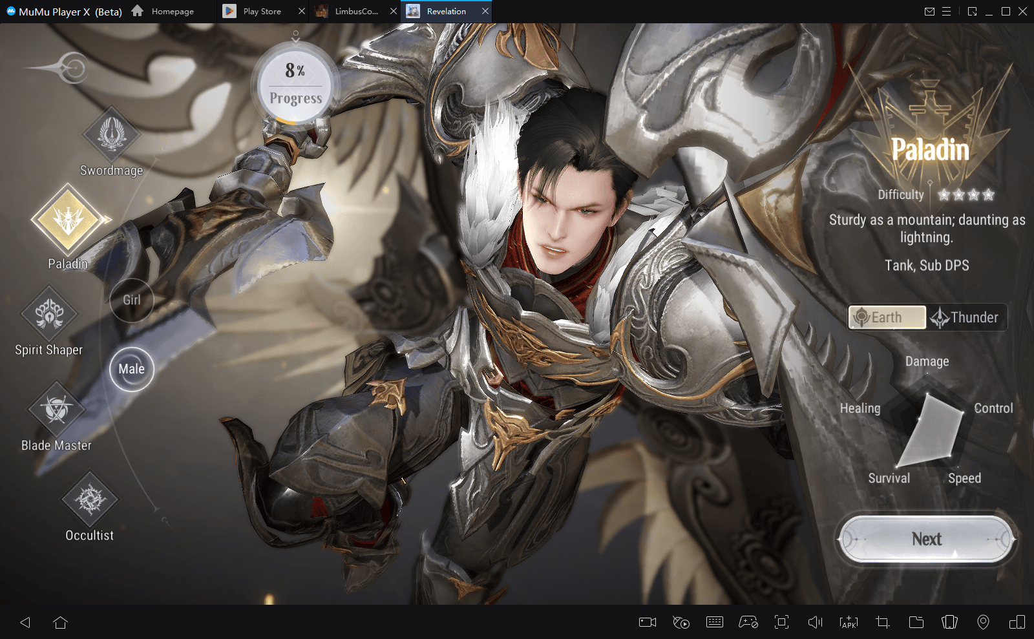Click the Difficulty star rating
The height and width of the screenshot is (639, 1034).
(966, 194)
